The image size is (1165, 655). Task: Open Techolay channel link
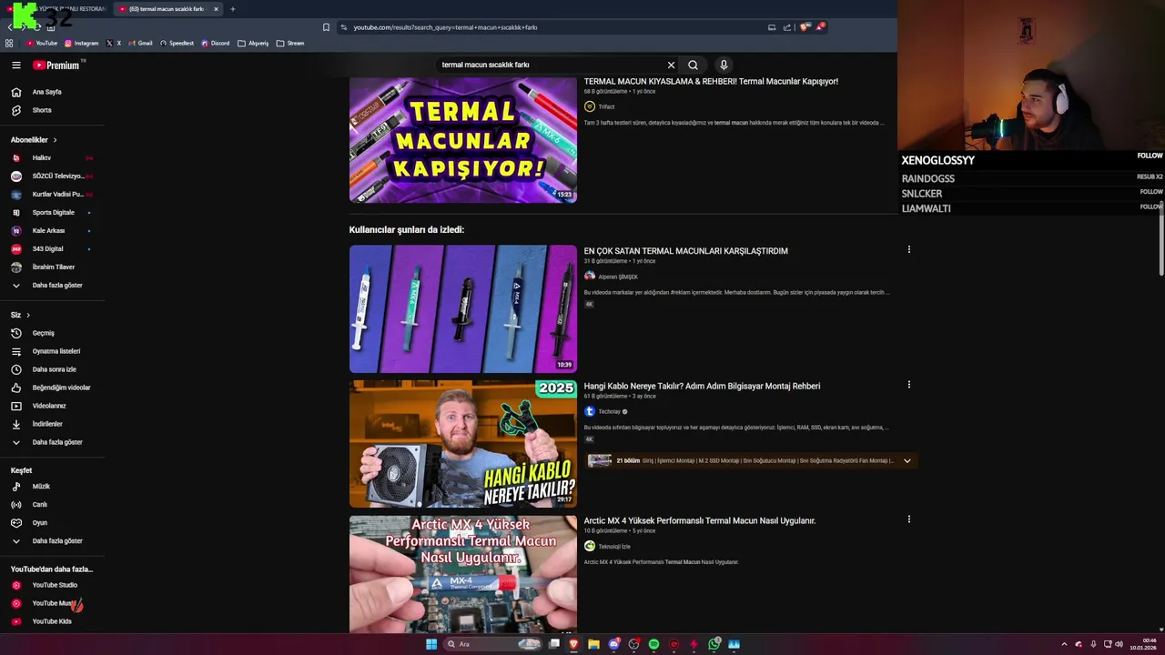(x=609, y=411)
